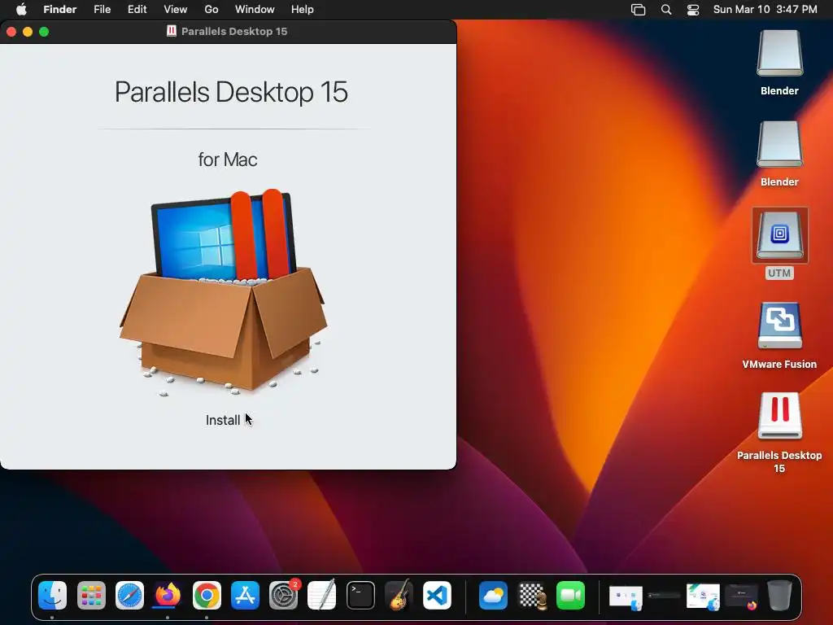The image size is (833, 625).
Task: Launch GarageBand from the Dock
Action: pos(399,595)
